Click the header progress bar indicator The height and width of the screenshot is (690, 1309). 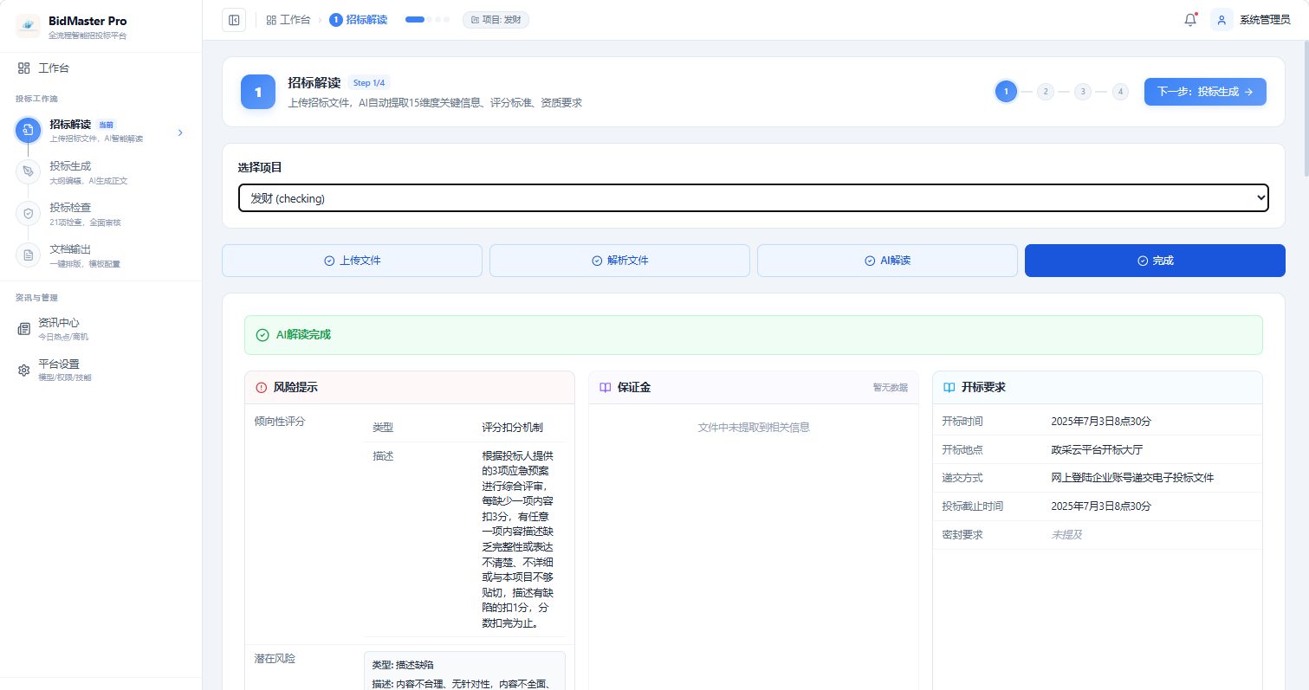pyautogui.click(x=427, y=20)
